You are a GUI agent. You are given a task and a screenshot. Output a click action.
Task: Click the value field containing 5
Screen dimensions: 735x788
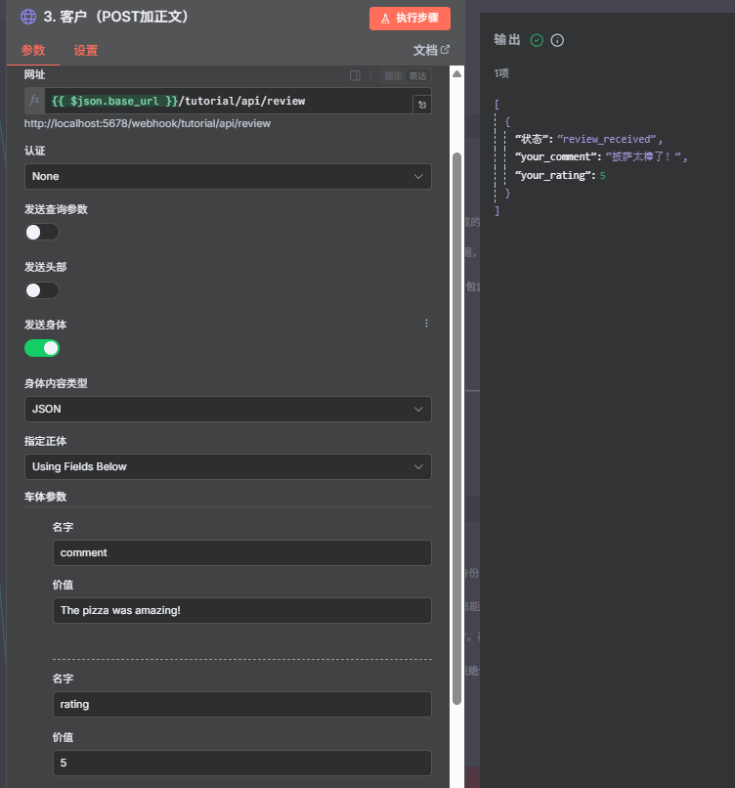(242, 763)
